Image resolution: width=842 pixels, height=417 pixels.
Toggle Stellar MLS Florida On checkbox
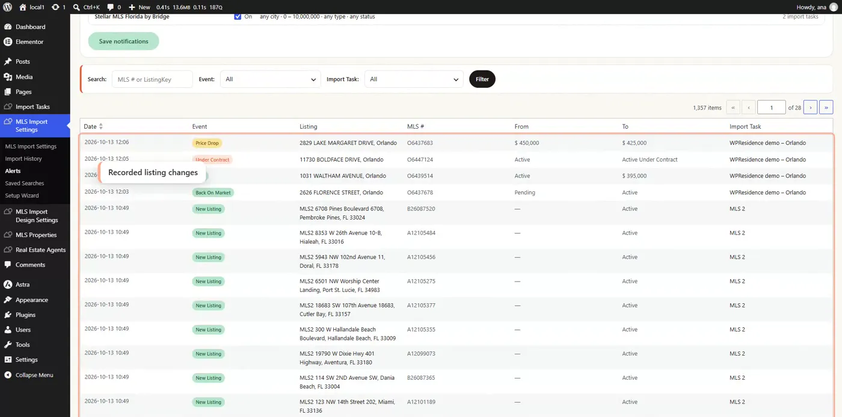pyautogui.click(x=238, y=17)
